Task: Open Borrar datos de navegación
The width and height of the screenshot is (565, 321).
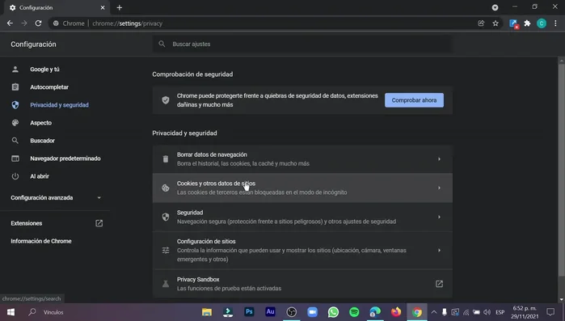Action: pos(302,158)
